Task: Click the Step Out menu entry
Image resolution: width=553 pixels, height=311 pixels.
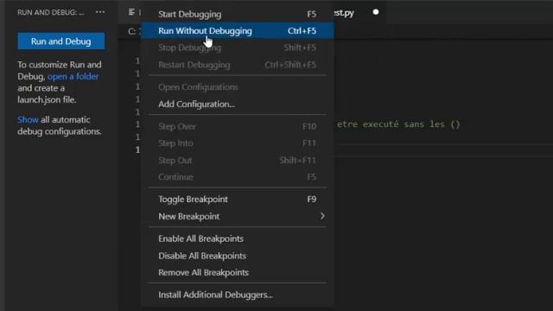Action: [x=238, y=161]
